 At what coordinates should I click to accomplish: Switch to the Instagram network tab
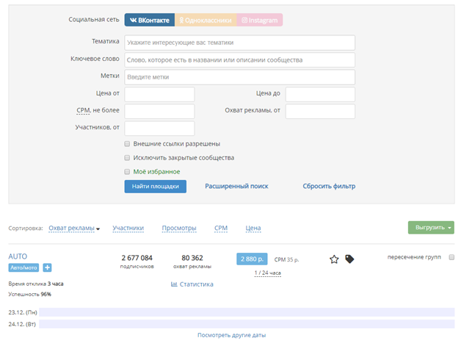coord(260,20)
